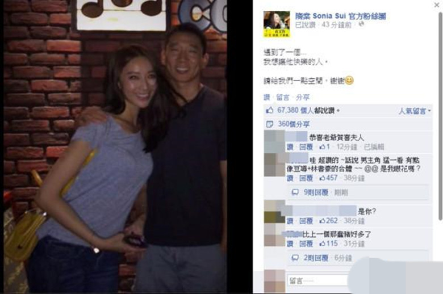Click the thumbs-up icon on the 457-like comment
Image resolution: width=443 pixels, height=294 pixels.
coord(322,178)
